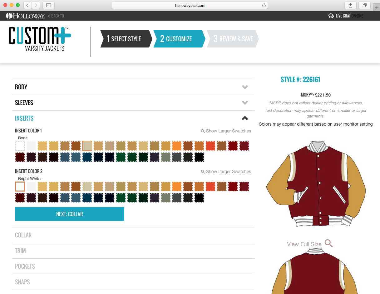Screen dimensions: 380x294
Task: Toggle the Safari sidebar icon
Action: tap(48, 5)
